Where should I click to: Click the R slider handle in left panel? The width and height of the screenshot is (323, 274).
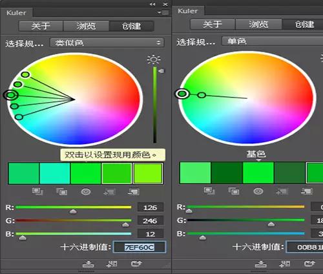(x=73, y=211)
